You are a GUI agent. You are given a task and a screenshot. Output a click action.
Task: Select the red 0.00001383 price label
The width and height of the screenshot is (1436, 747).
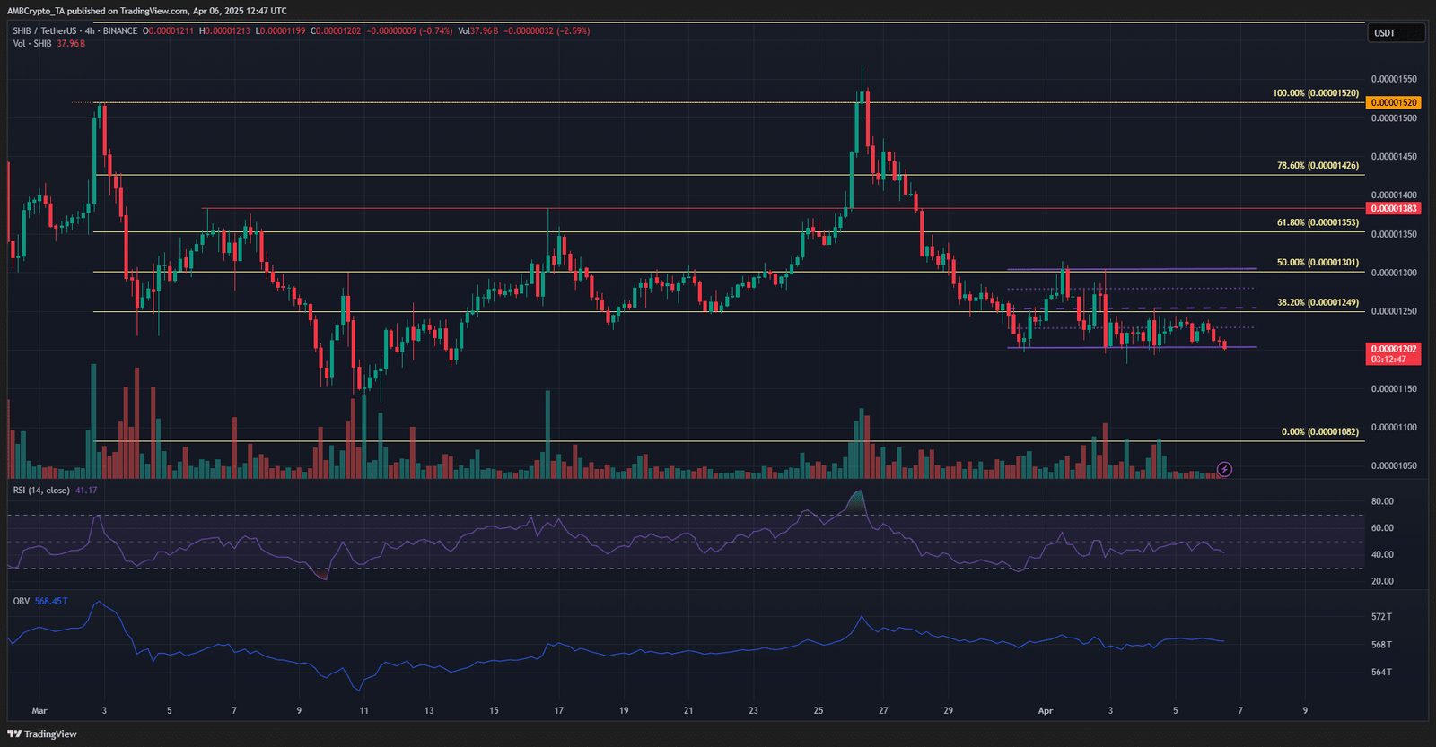(1393, 208)
